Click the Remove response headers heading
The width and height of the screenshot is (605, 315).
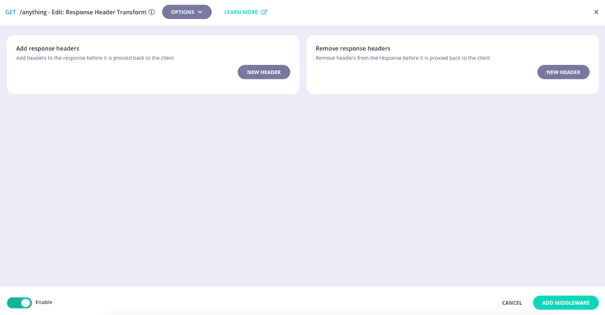[352, 48]
